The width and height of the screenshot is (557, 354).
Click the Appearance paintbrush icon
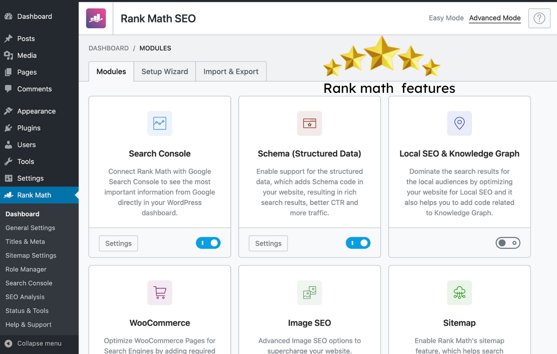pos(8,111)
